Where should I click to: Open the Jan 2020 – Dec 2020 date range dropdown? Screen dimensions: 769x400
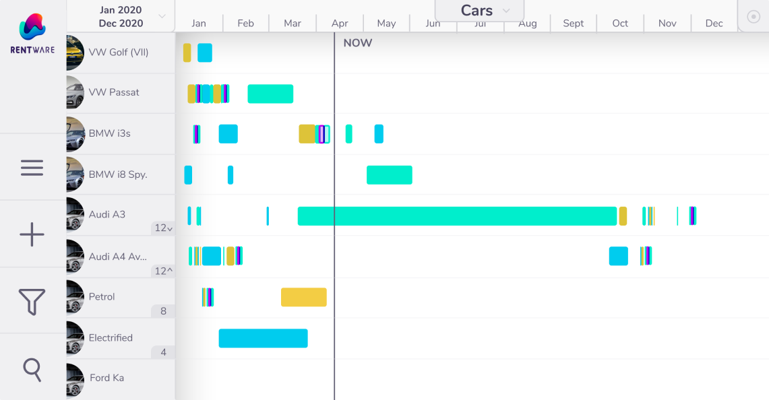pos(121,17)
